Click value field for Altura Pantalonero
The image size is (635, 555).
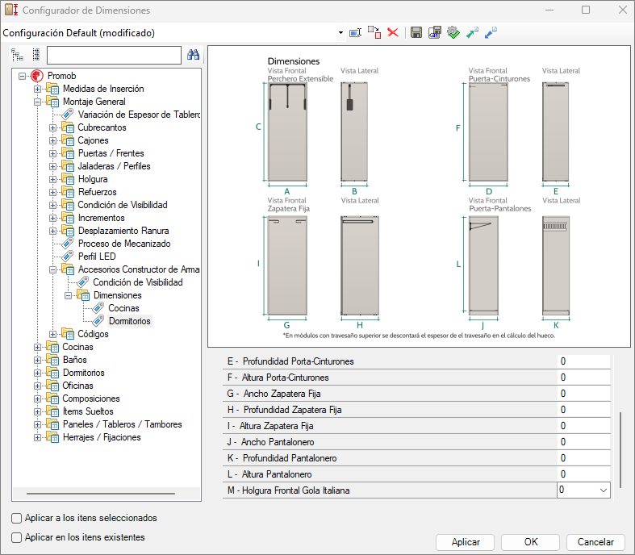click(x=583, y=474)
